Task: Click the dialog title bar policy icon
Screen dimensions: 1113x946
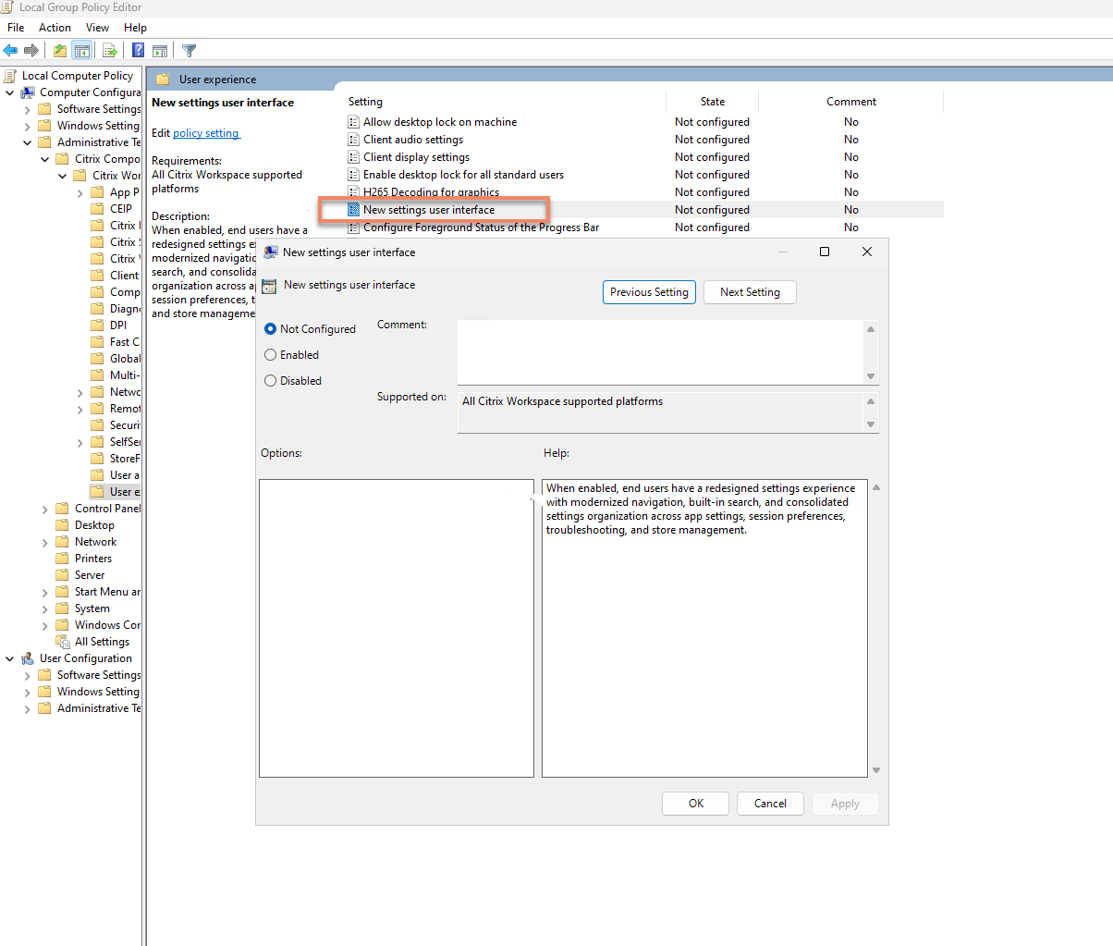Action: 271,252
